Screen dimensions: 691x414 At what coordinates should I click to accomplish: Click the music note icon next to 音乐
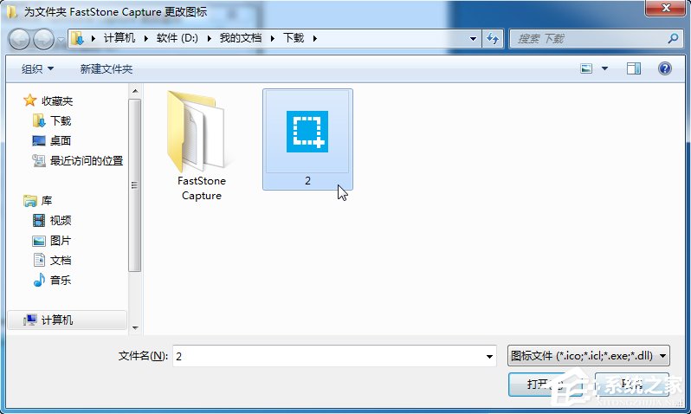pos(39,280)
